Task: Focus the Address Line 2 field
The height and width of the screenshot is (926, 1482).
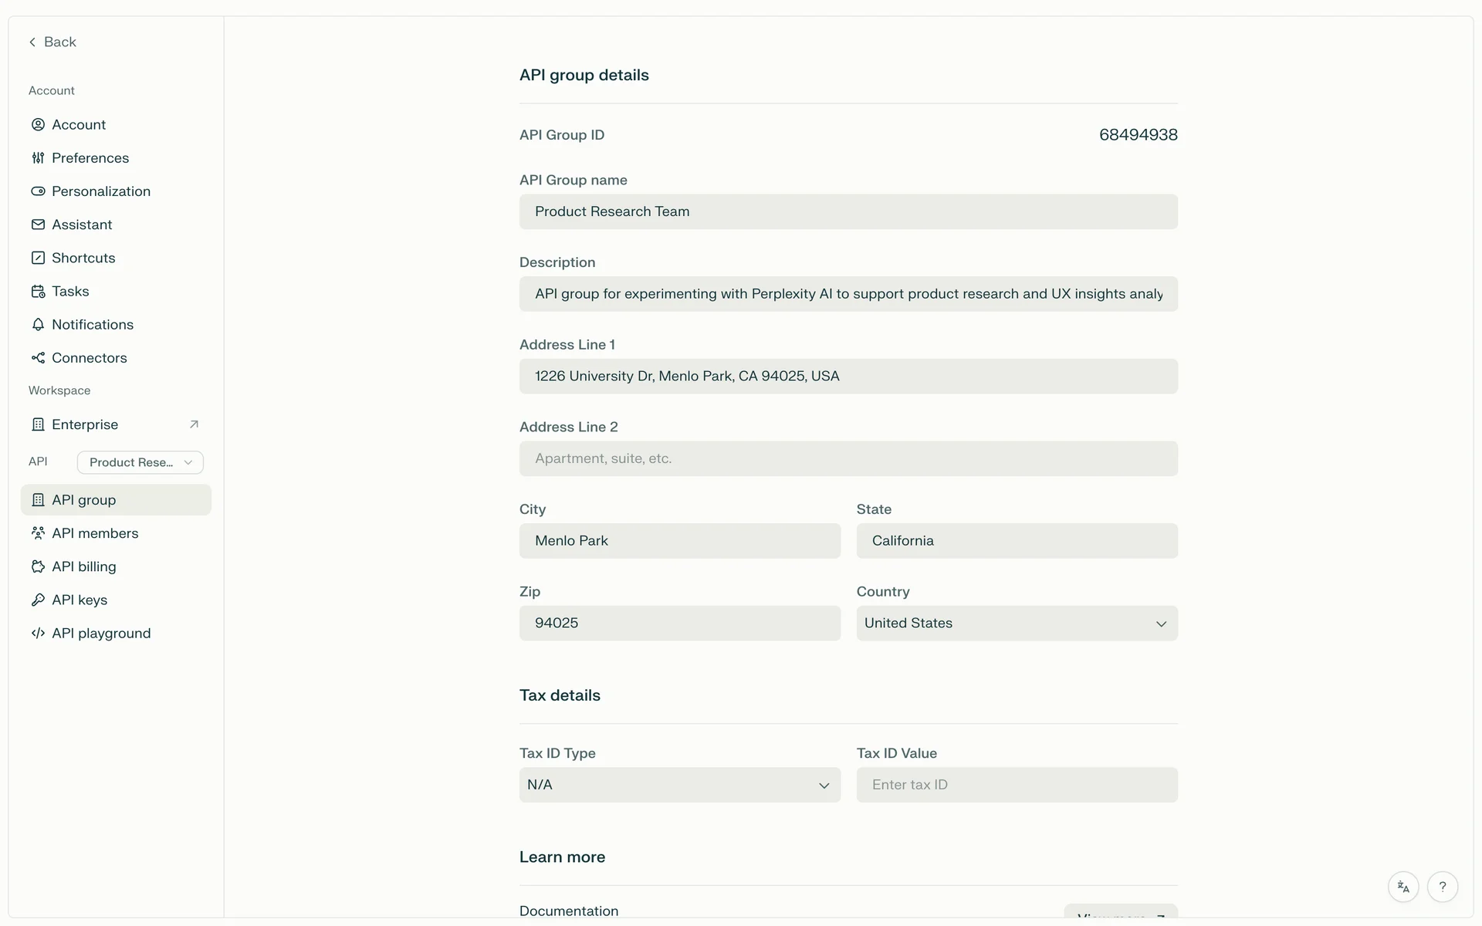Action: click(x=848, y=458)
